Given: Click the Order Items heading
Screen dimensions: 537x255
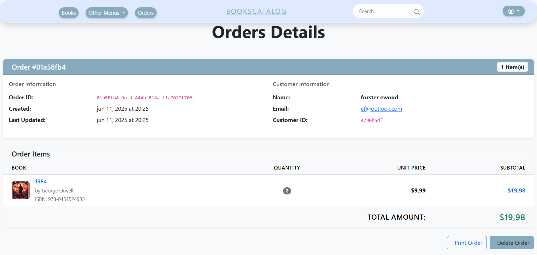Looking at the screenshot, I should pos(31,154).
